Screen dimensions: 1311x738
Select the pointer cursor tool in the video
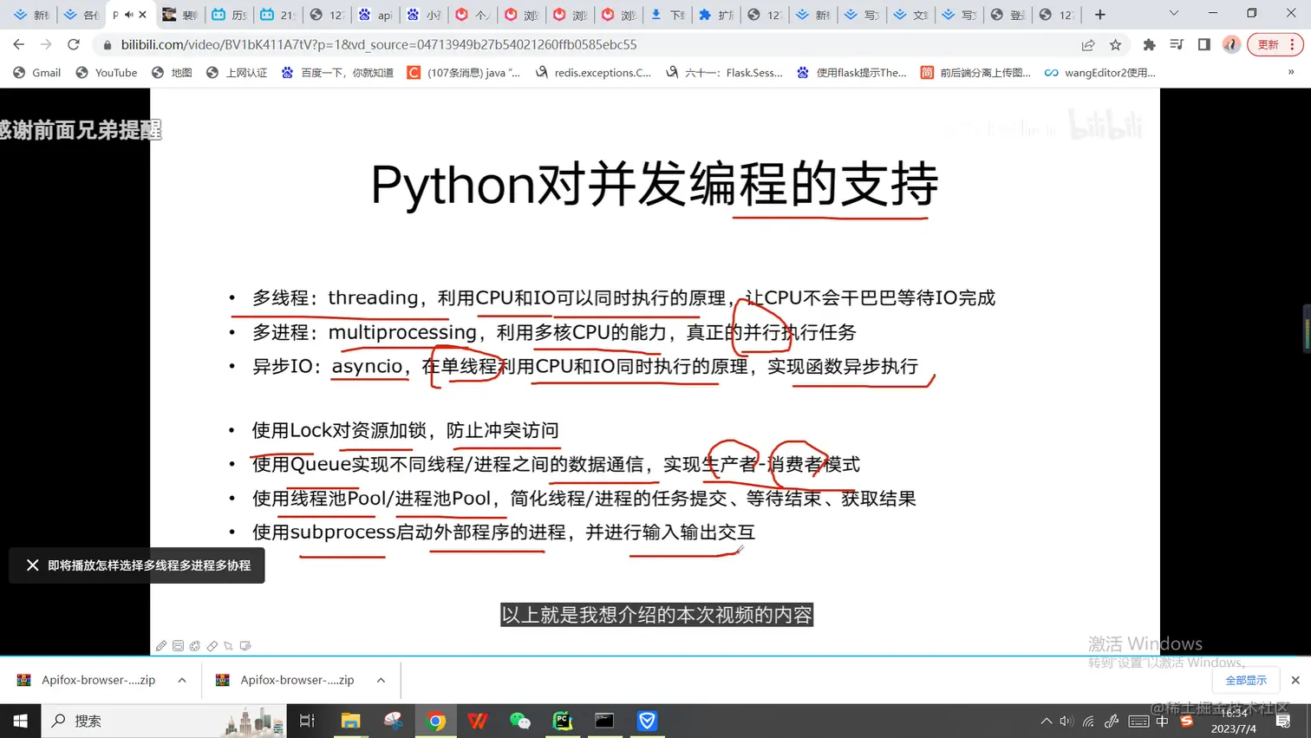click(x=229, y=646)
